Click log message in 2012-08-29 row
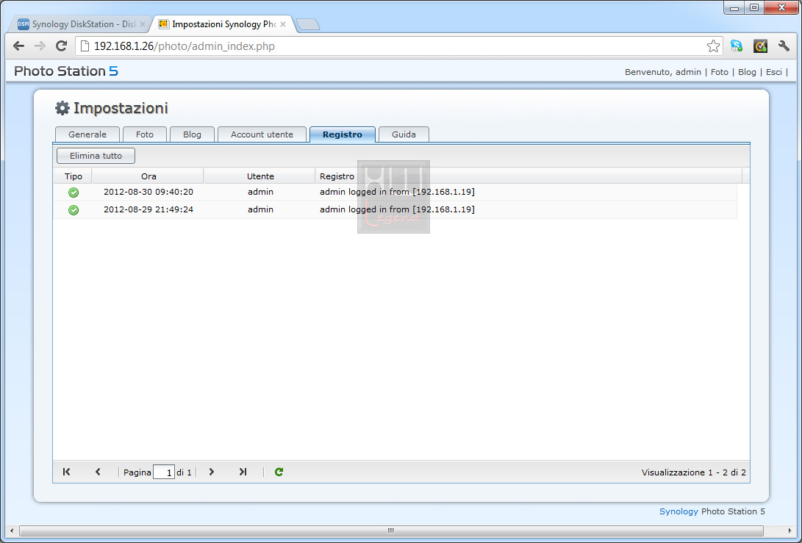 click(397, 209)
